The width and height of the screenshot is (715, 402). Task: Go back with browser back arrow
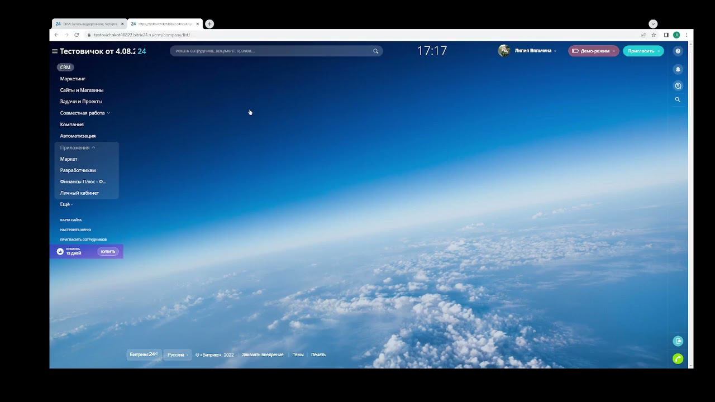[56, 35]
